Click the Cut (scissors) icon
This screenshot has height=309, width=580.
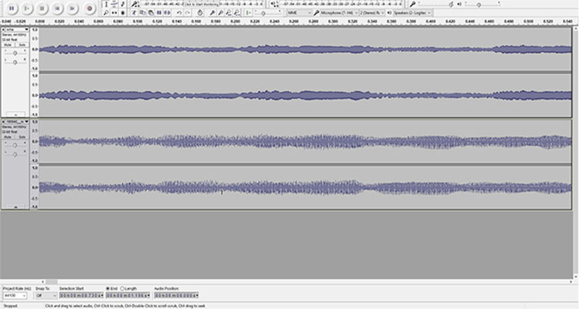pyautogui.click(x=134, y=12)
